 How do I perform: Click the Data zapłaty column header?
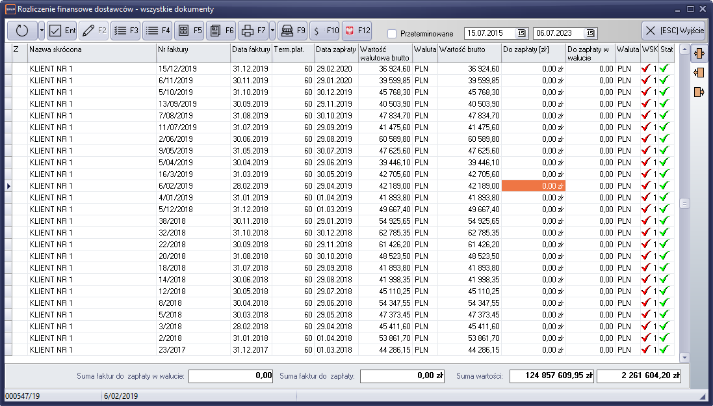click(x=335, y=49)
